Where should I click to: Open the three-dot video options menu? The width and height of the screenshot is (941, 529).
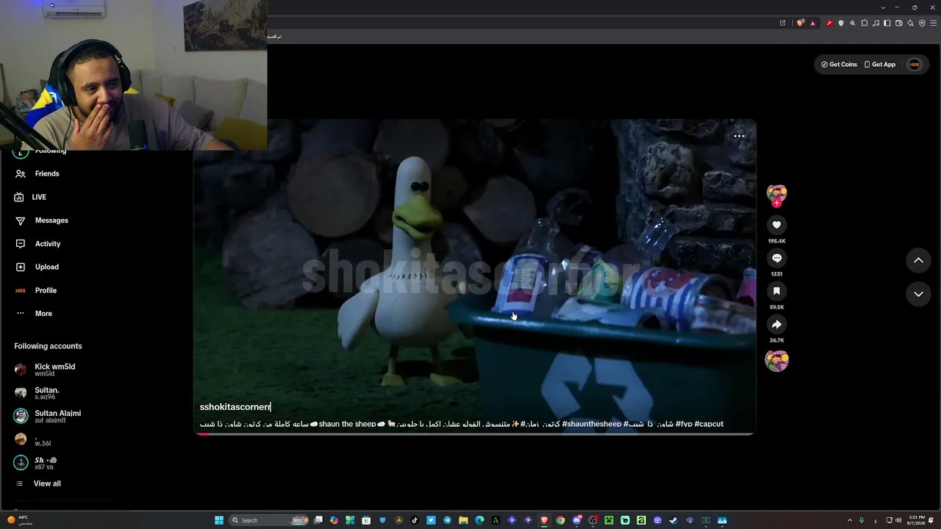pos(739,136)
